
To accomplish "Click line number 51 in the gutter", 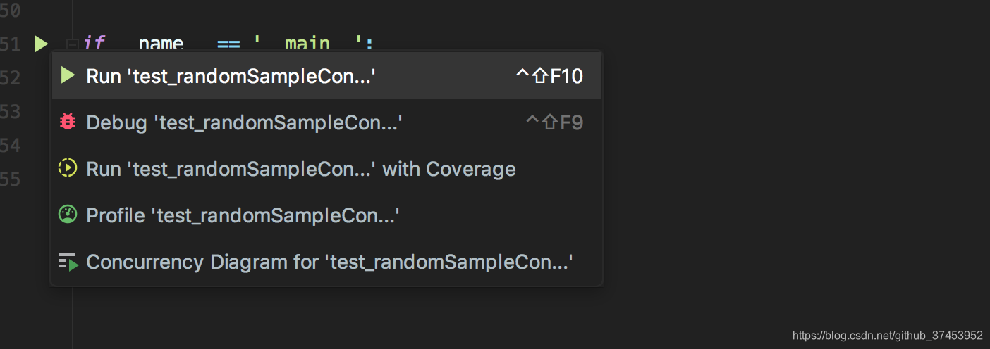I will (x=10, y=44).
